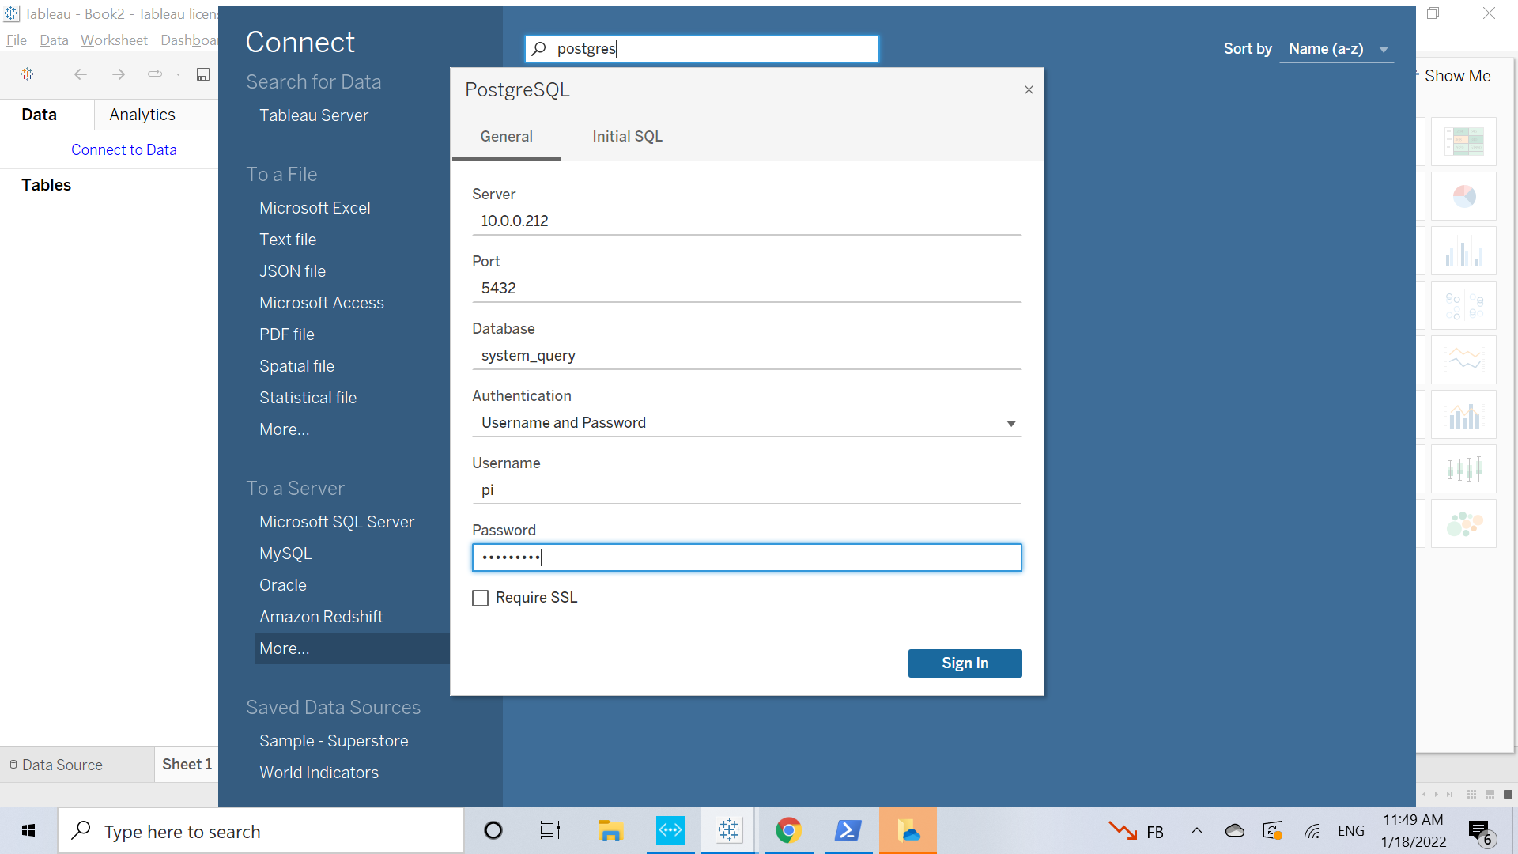Switch to the Initial SQL tab
This screenshot has width=1518, height=854.
627,137
